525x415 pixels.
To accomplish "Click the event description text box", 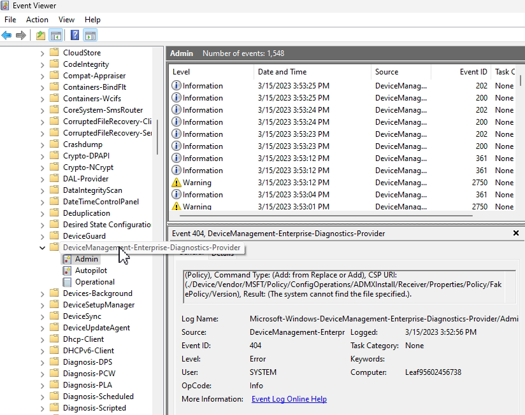I will click(349, 286).
